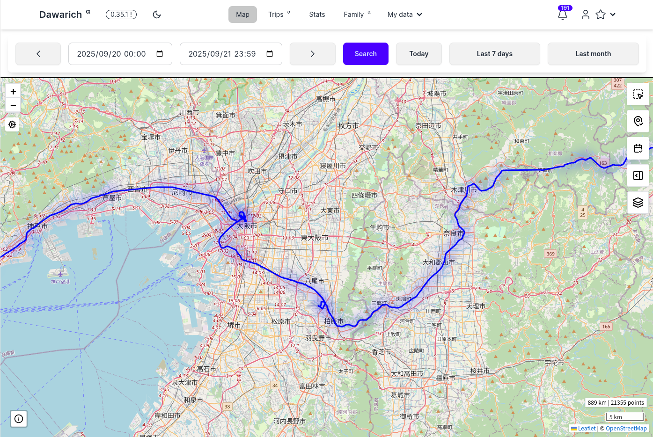
Task: Collapse the right side panel
Action: (x=638, y=175)
